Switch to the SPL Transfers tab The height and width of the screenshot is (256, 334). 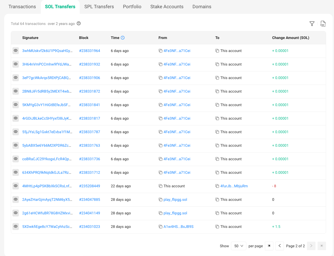[x=99, y=7]
